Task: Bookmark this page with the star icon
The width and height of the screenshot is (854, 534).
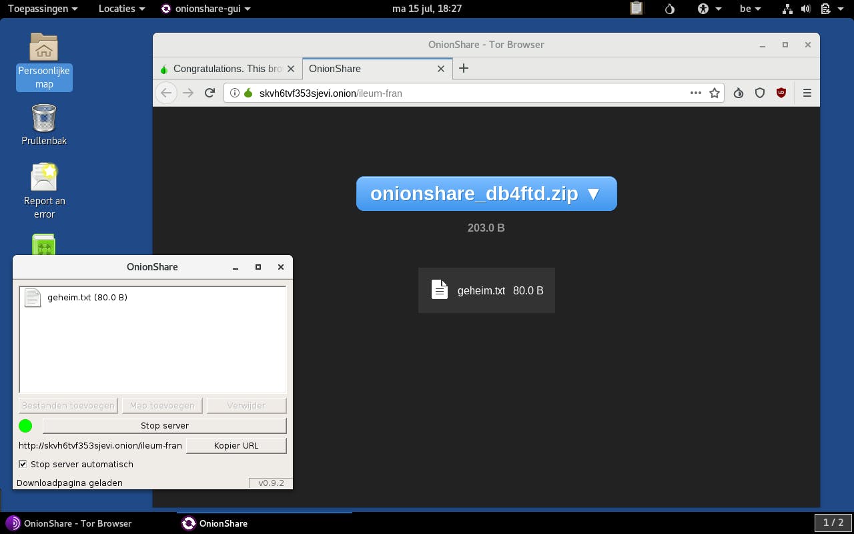Action: coord(715,93)
